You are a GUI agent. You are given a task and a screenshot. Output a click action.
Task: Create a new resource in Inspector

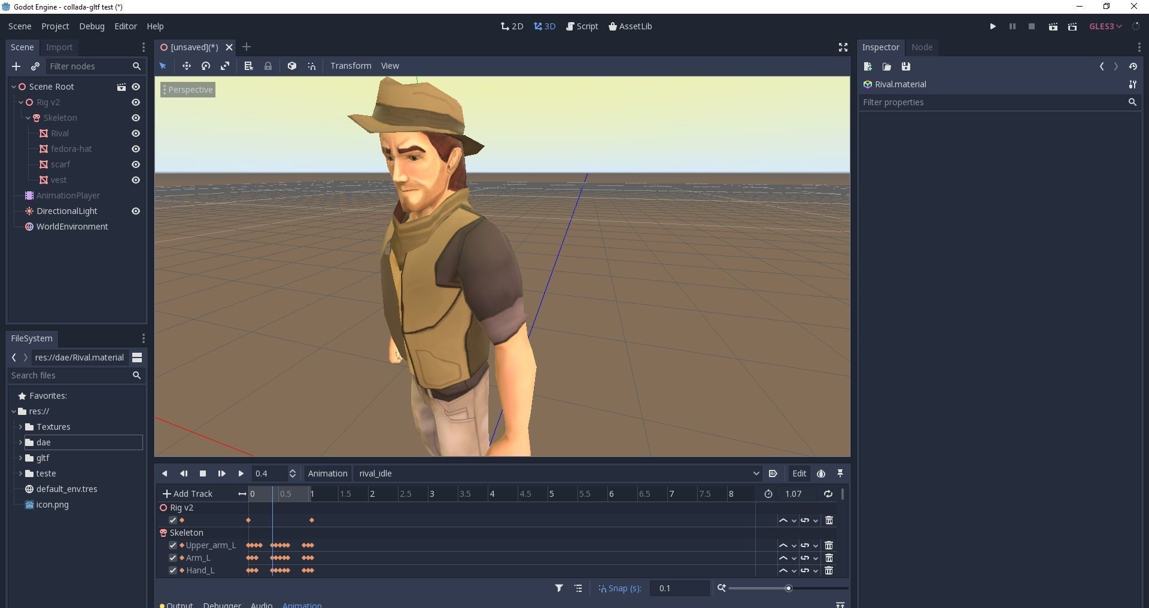(x=868, y=66)
